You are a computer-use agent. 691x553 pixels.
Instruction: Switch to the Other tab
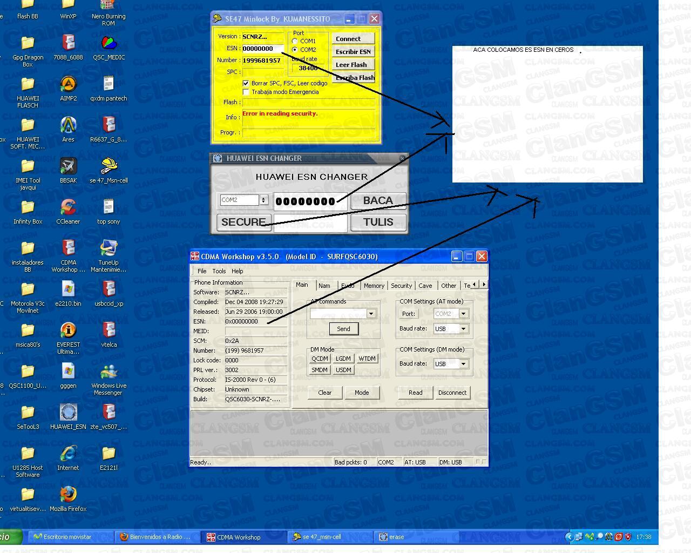449,286
